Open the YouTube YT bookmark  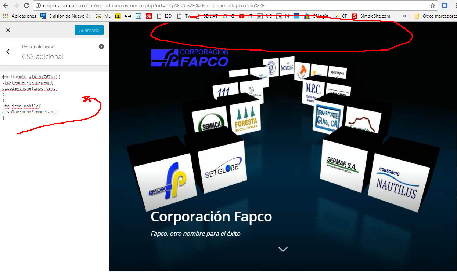coord(246,16)
